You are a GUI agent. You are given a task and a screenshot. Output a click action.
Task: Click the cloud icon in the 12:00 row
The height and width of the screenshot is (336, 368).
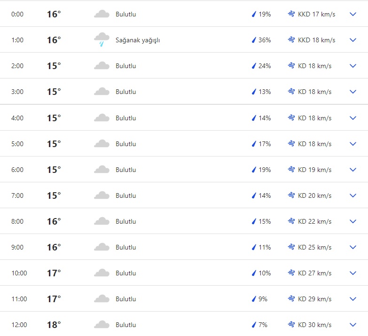pos(102,325)
